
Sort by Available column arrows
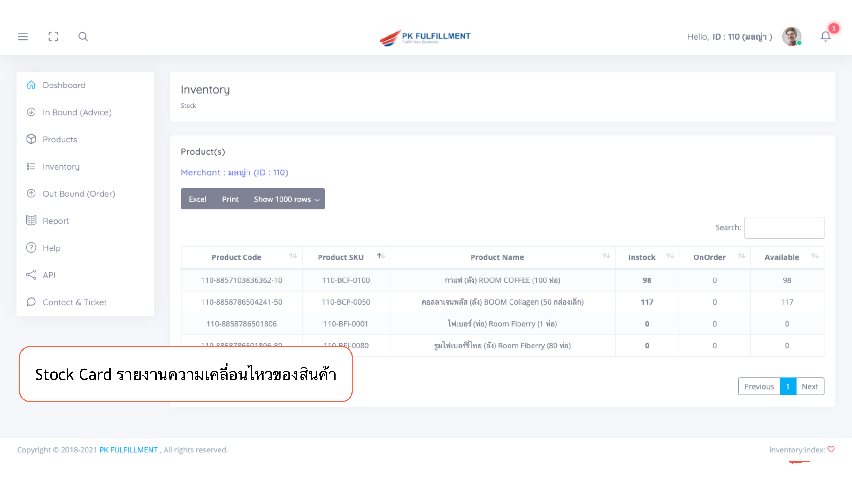coord(814,256)
